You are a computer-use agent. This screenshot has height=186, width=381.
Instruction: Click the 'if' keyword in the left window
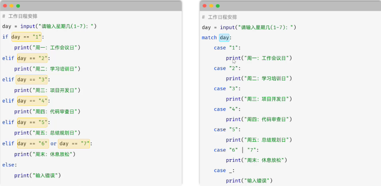[x=5, y=37]
